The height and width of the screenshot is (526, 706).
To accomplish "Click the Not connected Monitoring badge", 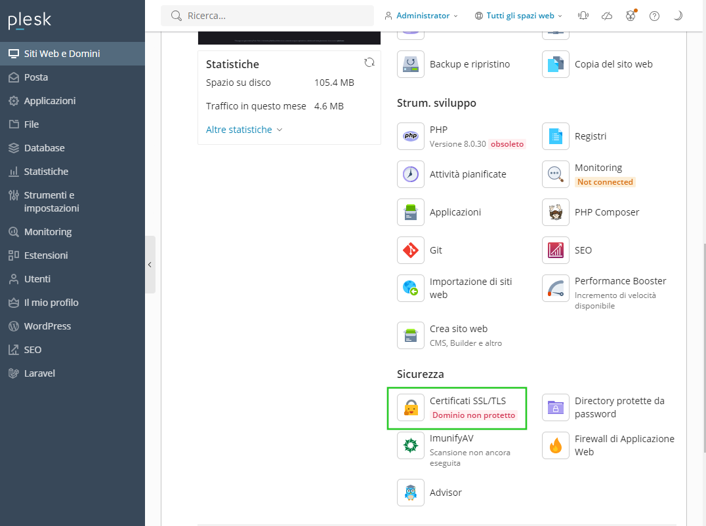I will pos(605,182).
